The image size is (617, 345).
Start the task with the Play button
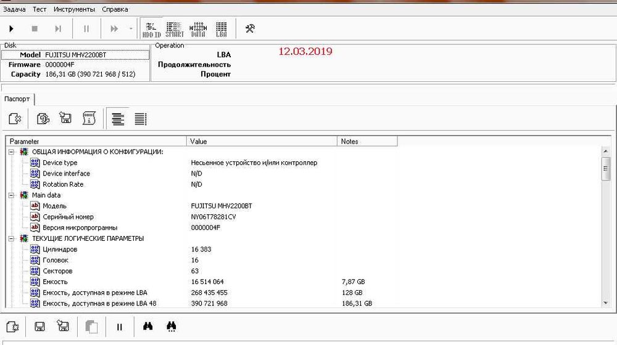click(x=11, y=29)
